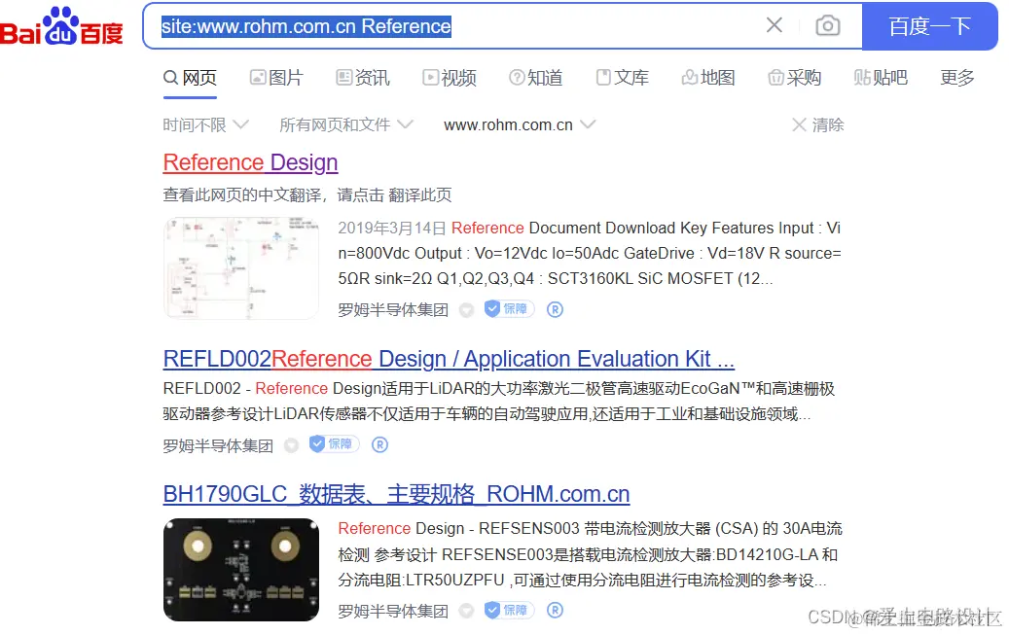
Task: Open the black PCB board thumbnail
Action: pos(241,570)
